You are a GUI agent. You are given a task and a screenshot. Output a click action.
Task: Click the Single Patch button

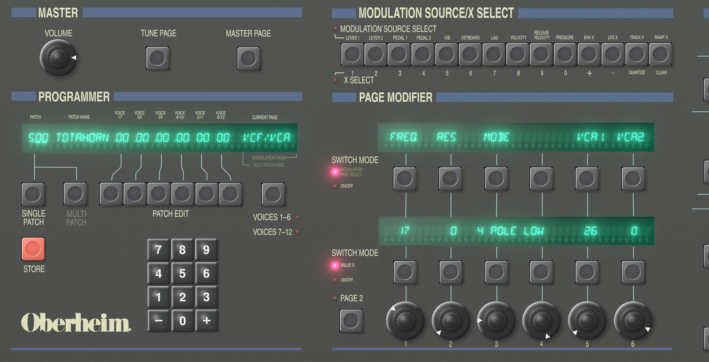click(33, 194)
